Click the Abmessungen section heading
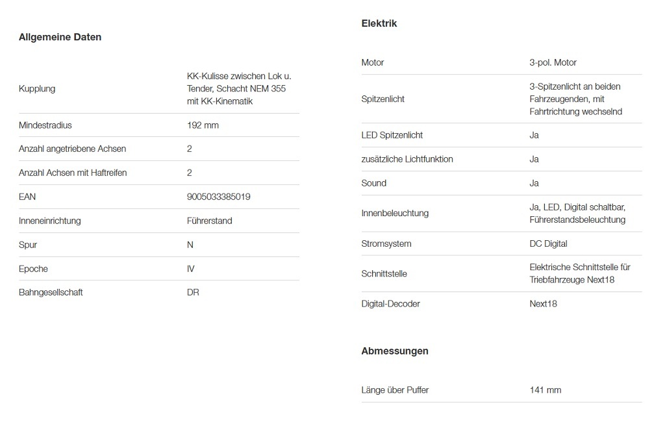The image size is (665, 422). 394,351
